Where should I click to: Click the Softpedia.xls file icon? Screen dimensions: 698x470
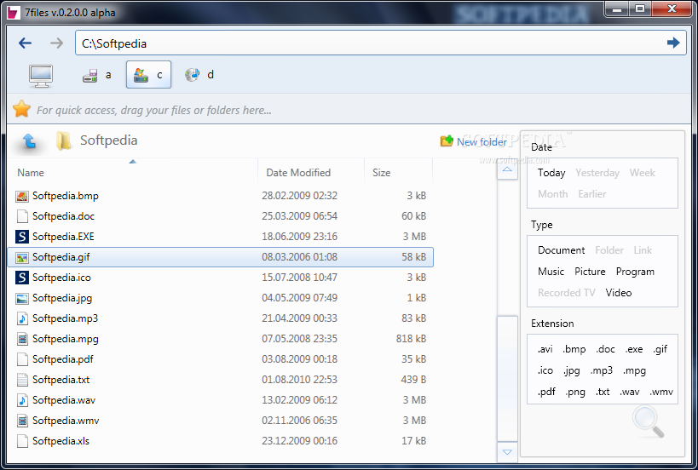[22, 441]
